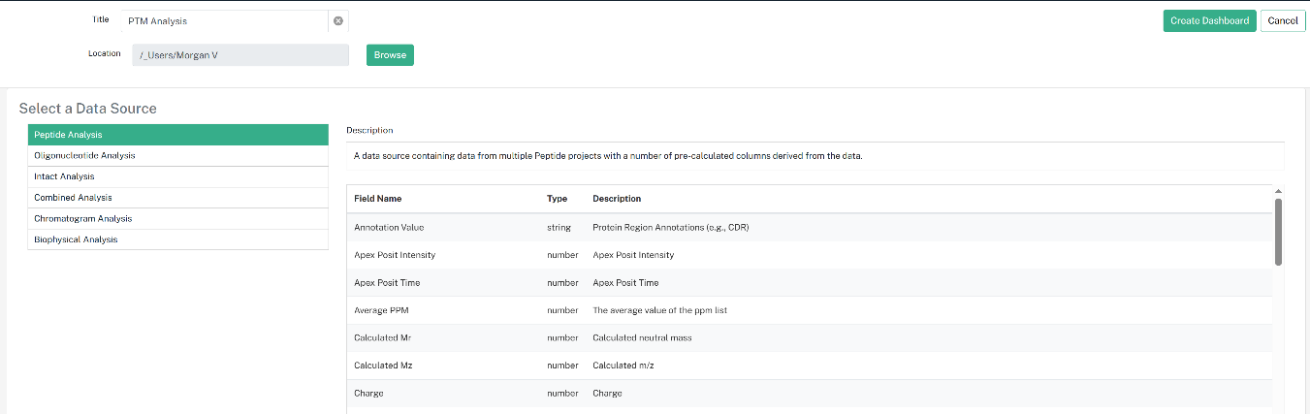Click the field table vertical scrollbar thumb
The width and height of the screenshot is (1310, 414).
(x=1278, y=231)
